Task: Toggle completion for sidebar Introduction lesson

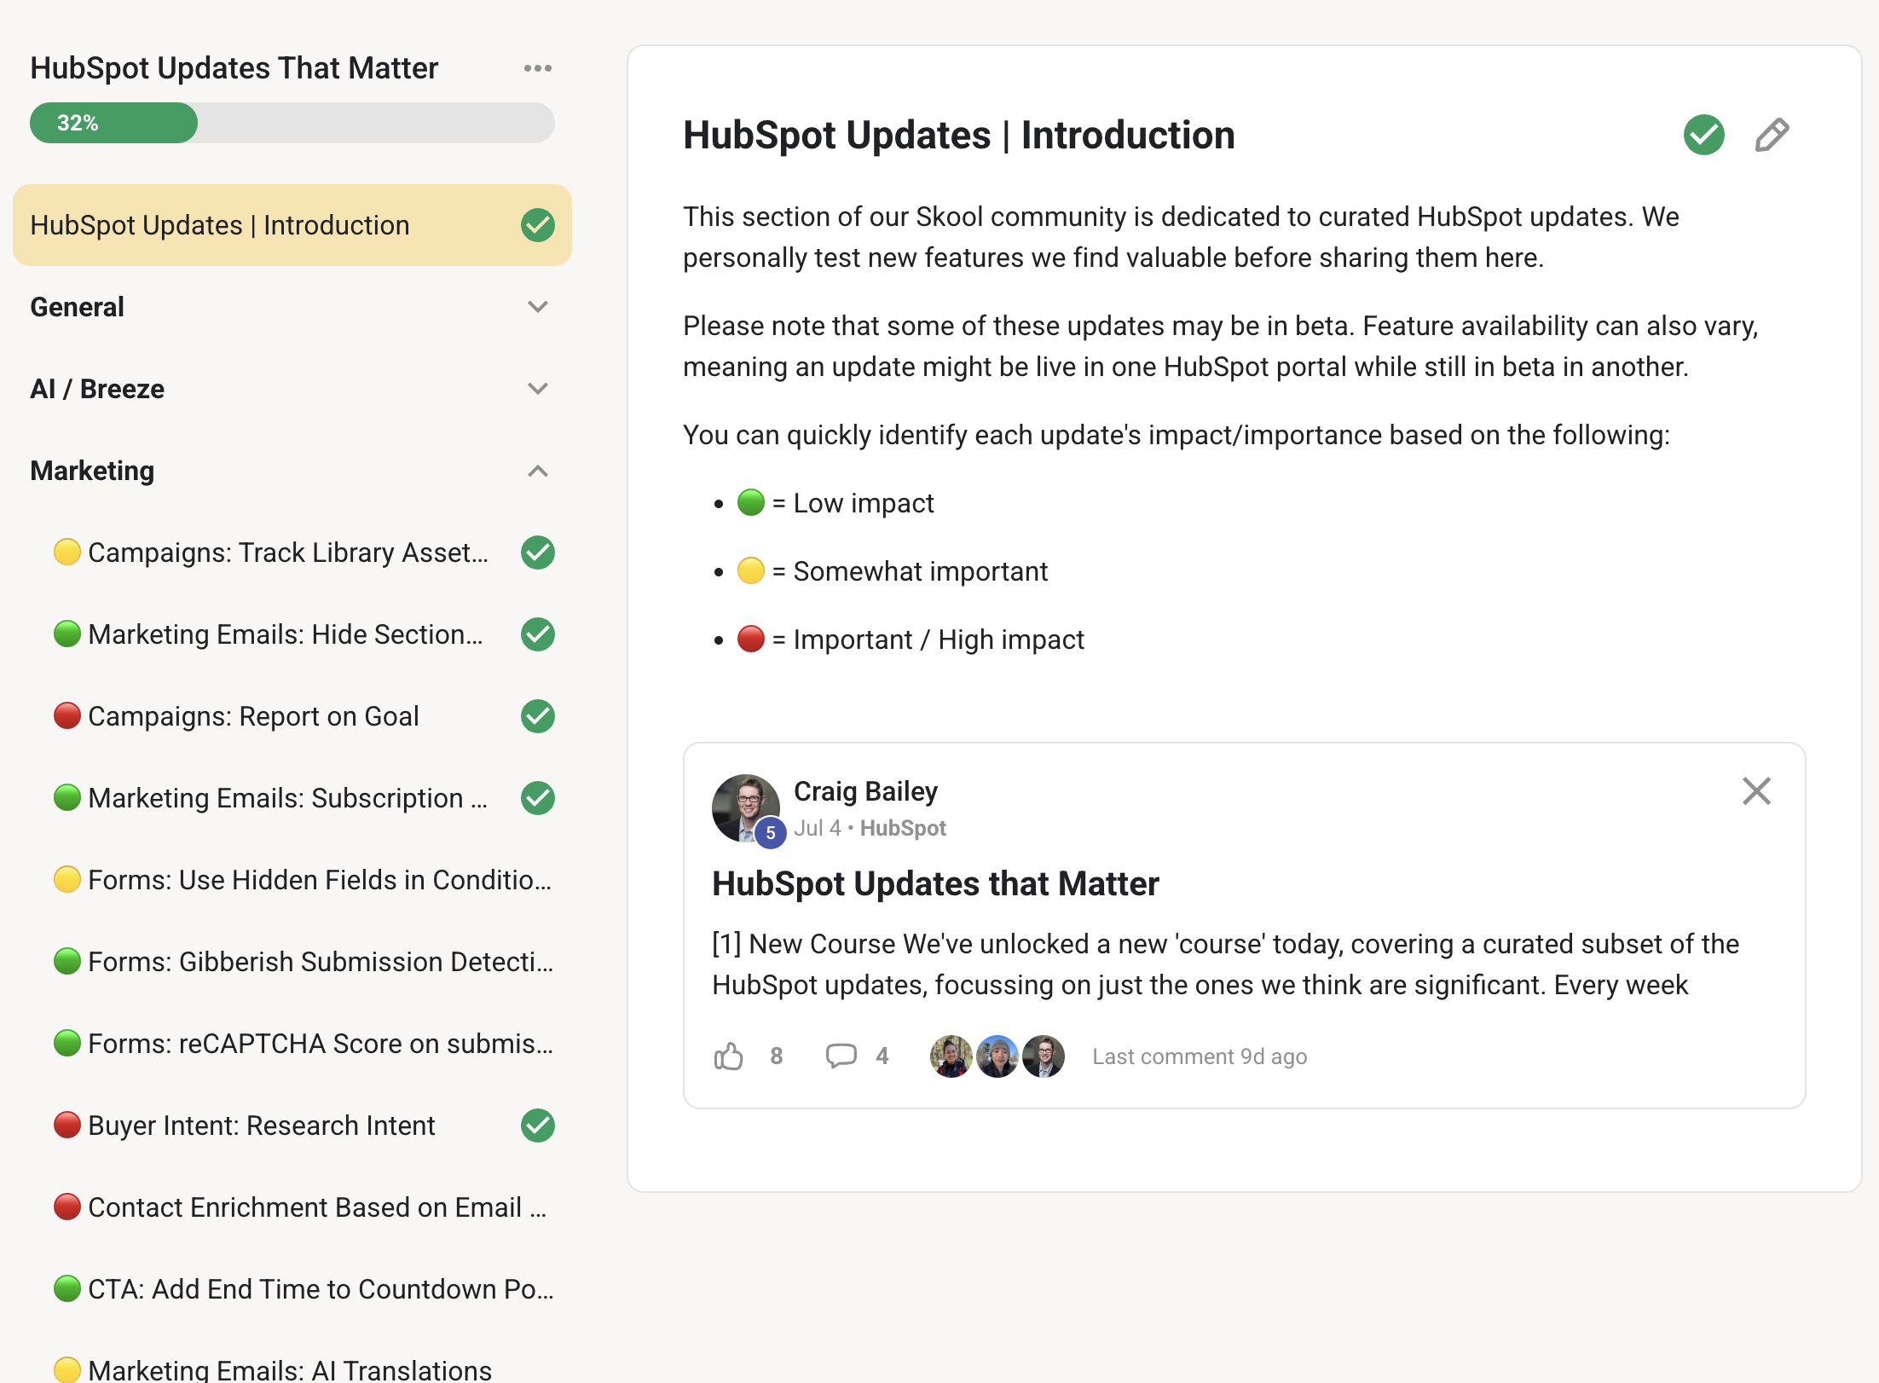Action: [x=538, y=225]
